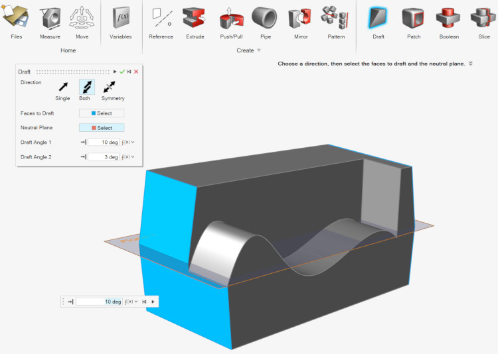Image resolution: width=498 pixels, height=354 pixels.
Task: Click the Draft Angle 2 input field
Action: pyautogui.click(x=103, y=157)
